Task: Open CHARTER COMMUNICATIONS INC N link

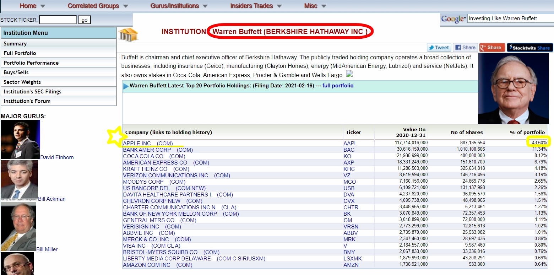Action: click(180, 207)
